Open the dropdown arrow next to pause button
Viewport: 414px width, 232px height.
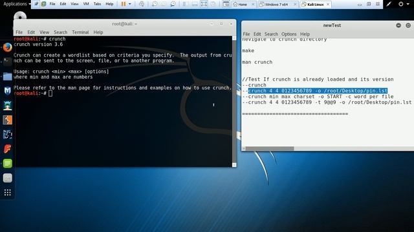click(129, 4)
